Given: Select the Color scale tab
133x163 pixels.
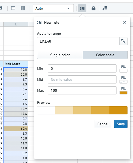Looking at the screenshot, I should (x=105, y=55).
